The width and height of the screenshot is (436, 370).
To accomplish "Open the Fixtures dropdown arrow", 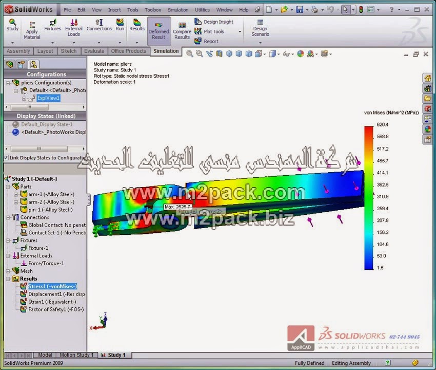I will 52,43.
